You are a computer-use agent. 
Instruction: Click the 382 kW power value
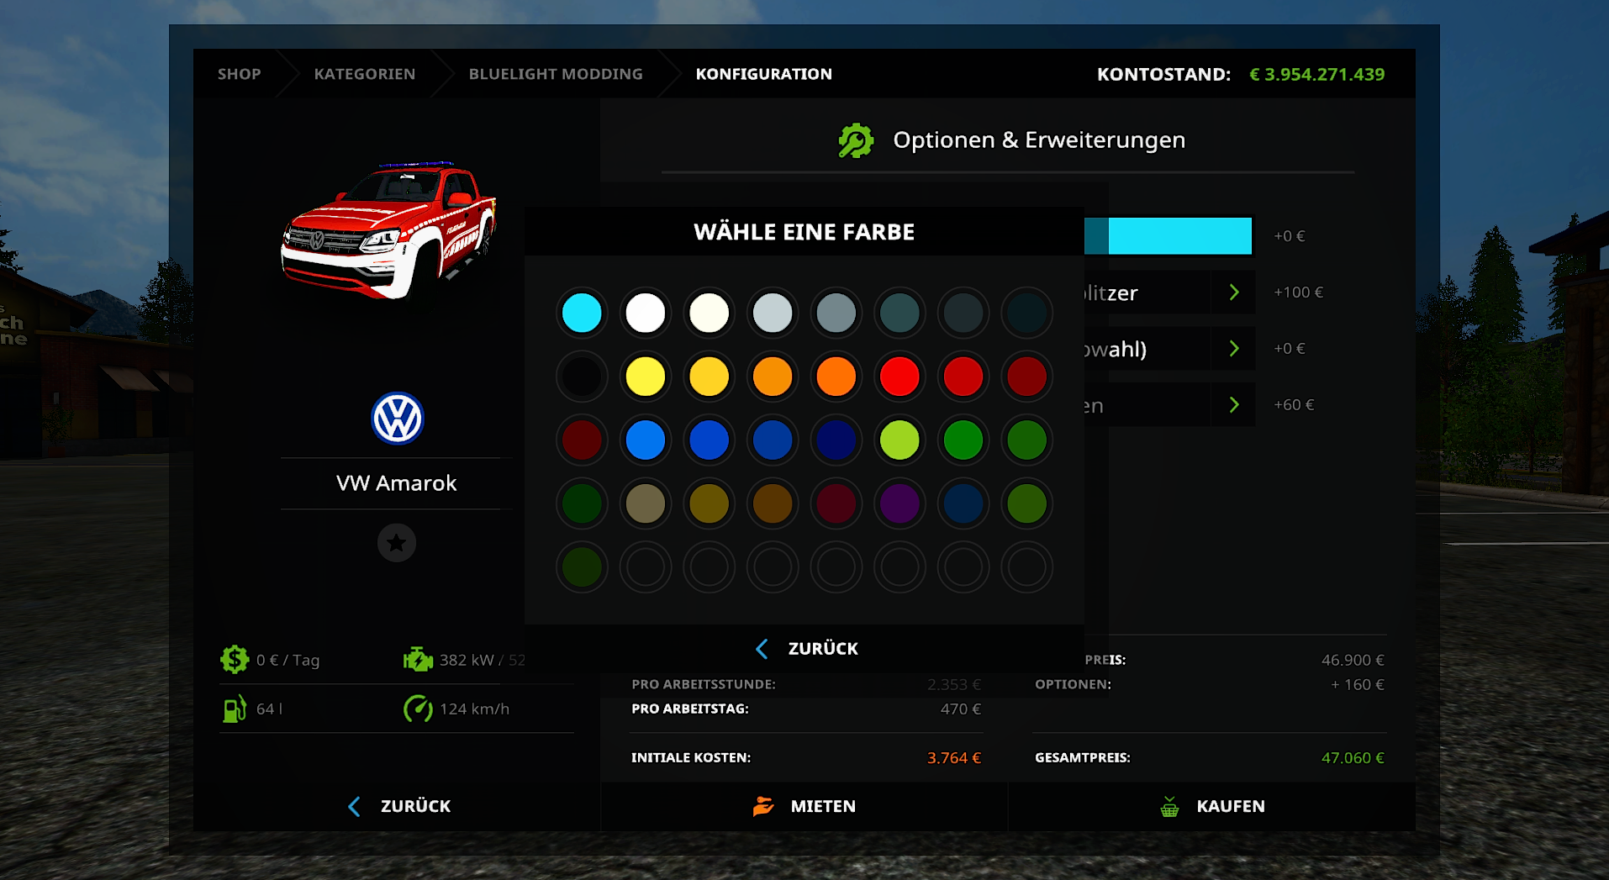(467, 661)
